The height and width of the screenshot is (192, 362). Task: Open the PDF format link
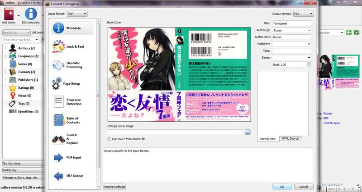tap(326, 118)
